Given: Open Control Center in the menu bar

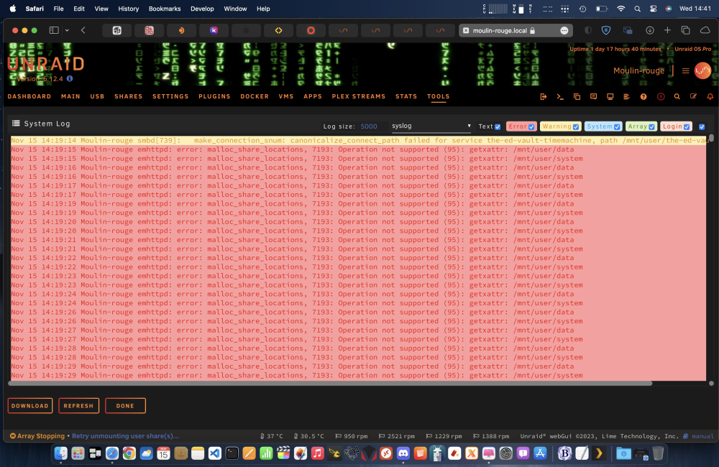Looking at the screenshot, I should click(653, 9).
